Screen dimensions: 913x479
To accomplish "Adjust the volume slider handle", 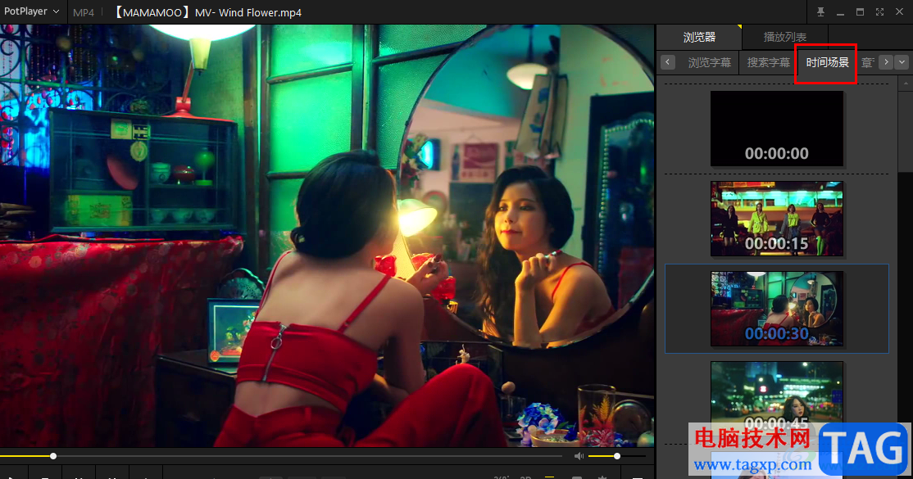I will (616, 456).
